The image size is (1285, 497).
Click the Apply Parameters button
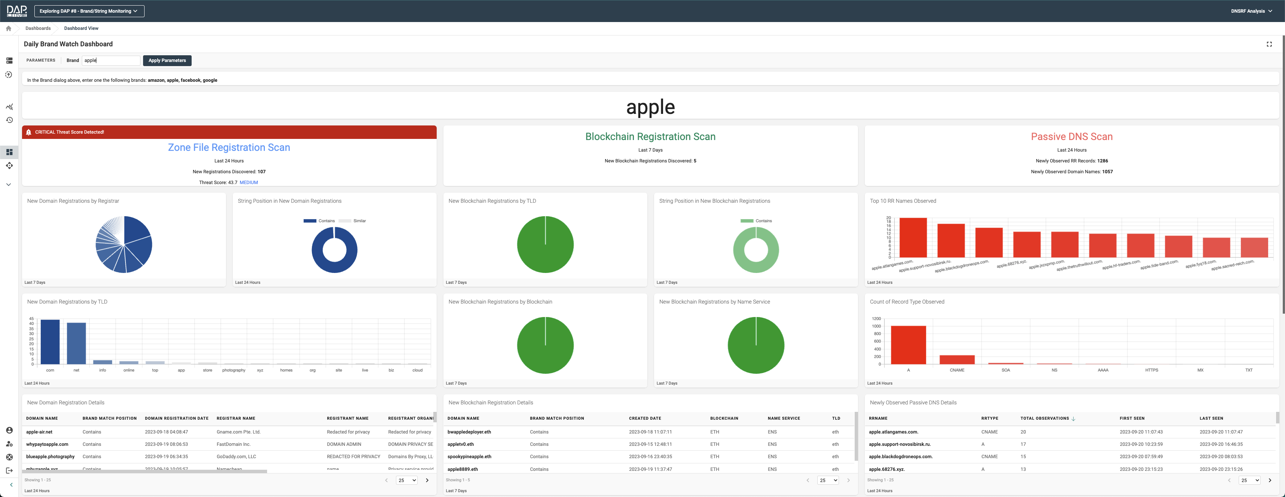[x=167, y=60]
